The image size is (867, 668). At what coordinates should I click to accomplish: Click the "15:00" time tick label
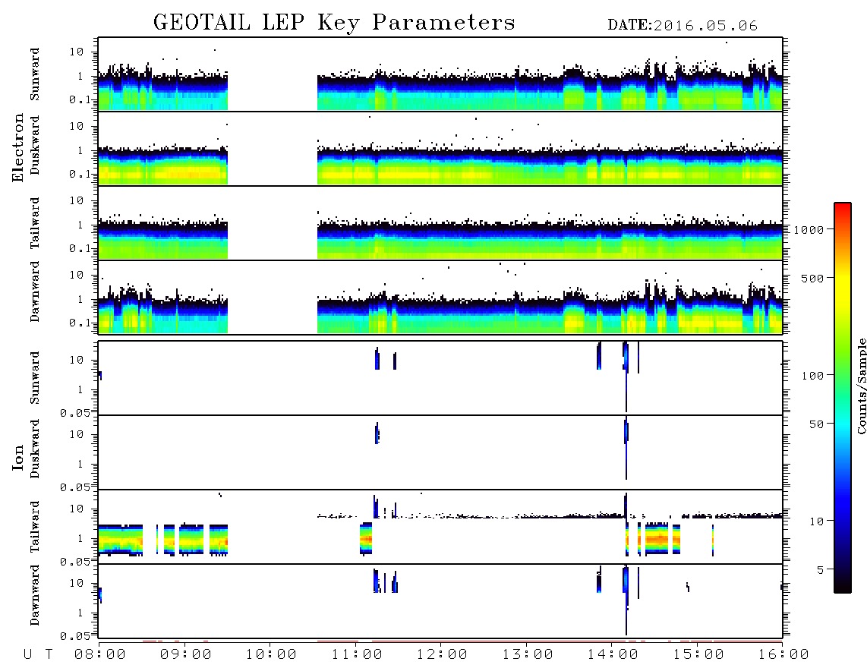(x=698, y=655)
